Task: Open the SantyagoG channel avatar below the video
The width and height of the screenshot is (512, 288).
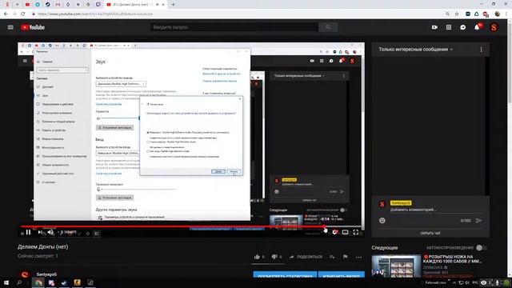Action: (25, 274)
